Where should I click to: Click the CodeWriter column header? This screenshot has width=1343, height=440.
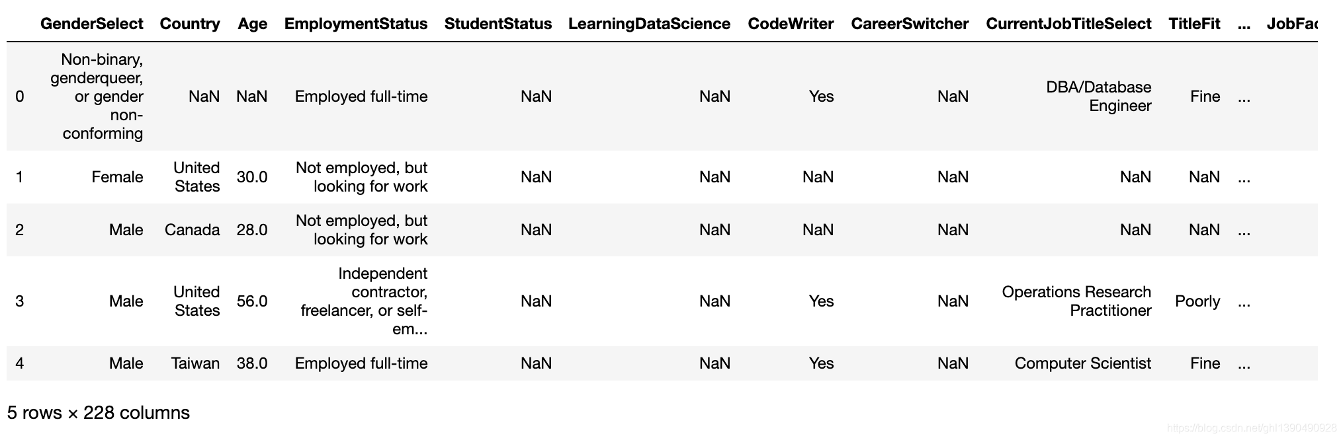pyautogui.click(x=791, y=24)
